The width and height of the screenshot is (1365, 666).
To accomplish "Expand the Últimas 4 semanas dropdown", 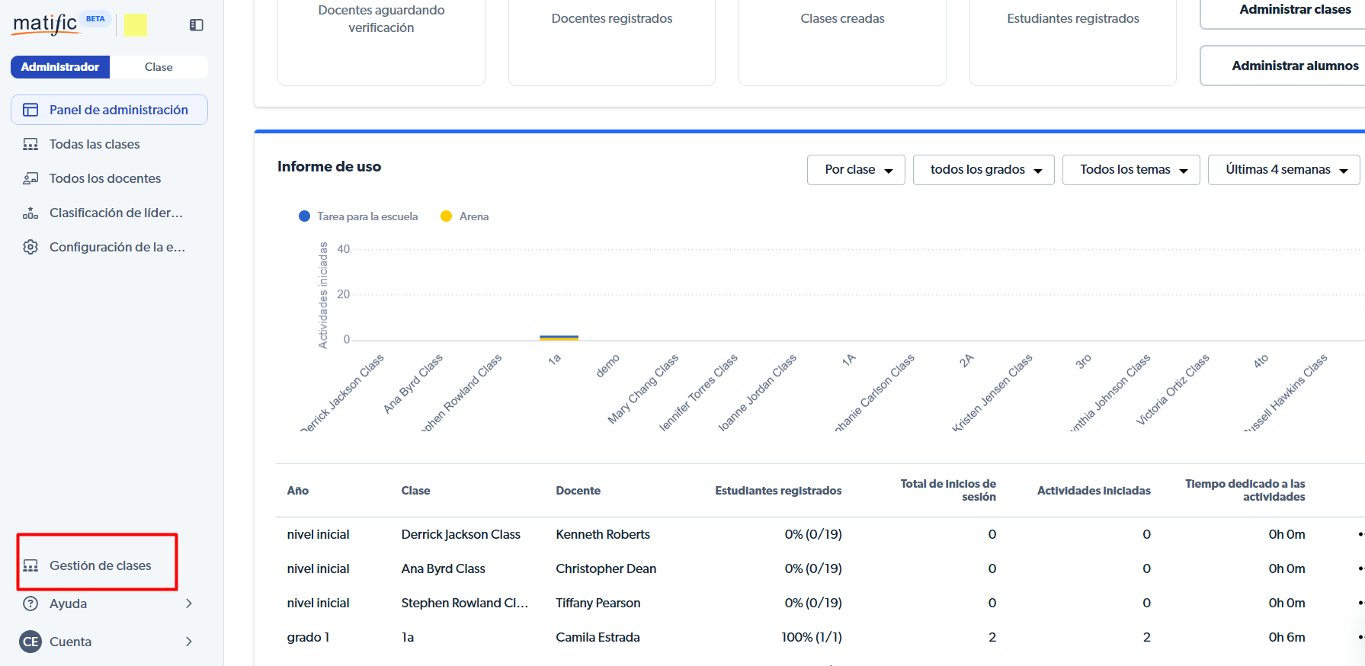I will (1284, 170).
